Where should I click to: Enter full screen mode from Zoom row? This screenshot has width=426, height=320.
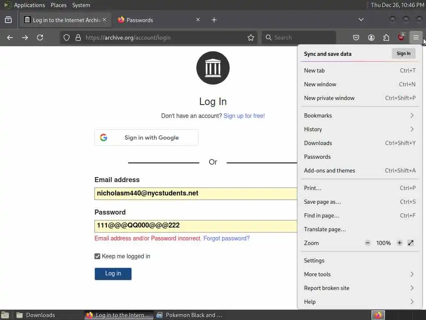point(411,243)
